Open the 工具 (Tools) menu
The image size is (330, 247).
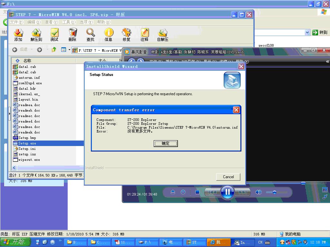pyautogui.click(x=69, y=22)
